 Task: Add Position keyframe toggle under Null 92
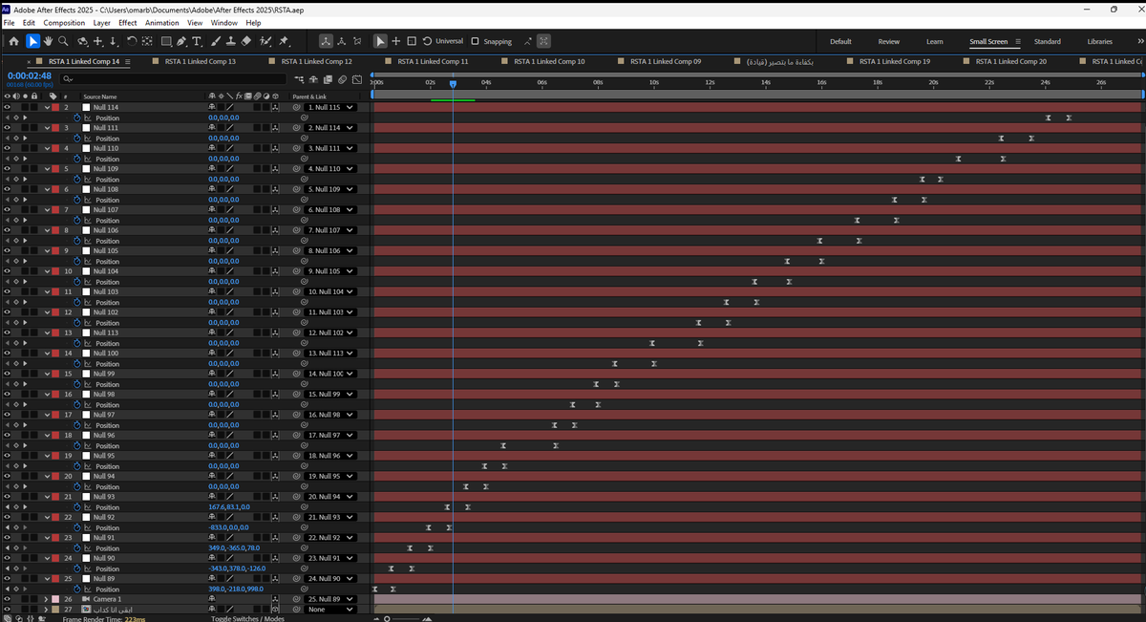tap(15, 527)
